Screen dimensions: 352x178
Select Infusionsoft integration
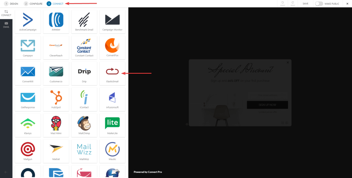pos(112,100)
